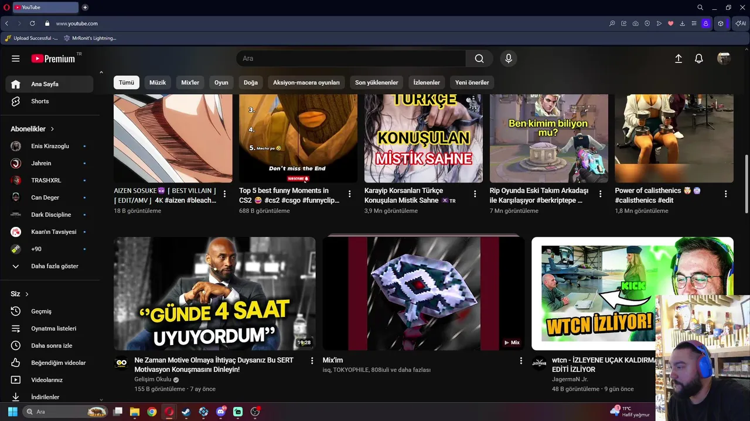
Task: Select the Müzik filter chip
Action: 158,82
